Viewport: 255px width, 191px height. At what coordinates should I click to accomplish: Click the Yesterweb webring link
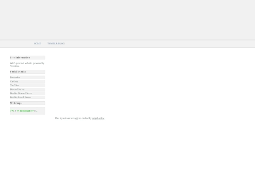tap(25, 111)
